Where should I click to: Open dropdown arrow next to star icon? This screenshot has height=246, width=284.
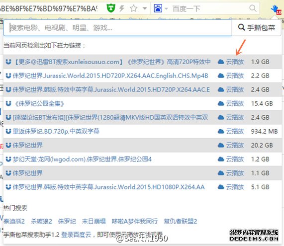(x=145, y=8)
